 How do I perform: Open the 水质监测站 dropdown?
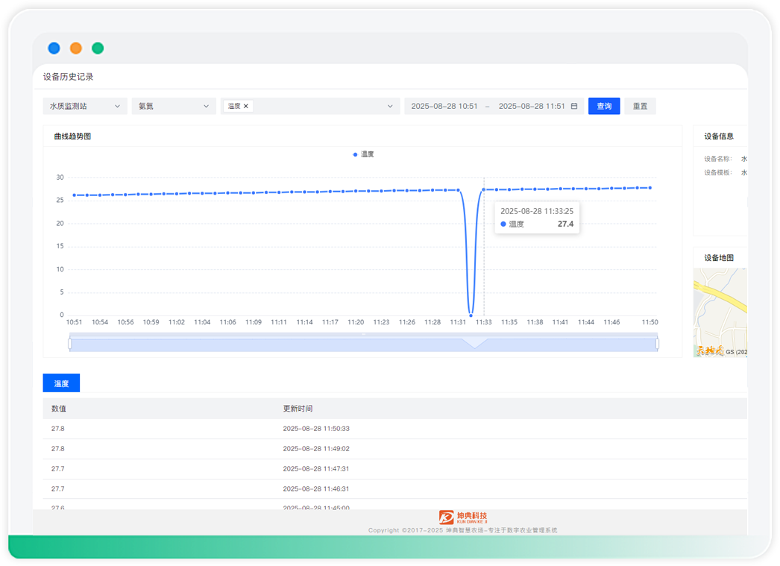pyautogui.click(x=84, y=107)
